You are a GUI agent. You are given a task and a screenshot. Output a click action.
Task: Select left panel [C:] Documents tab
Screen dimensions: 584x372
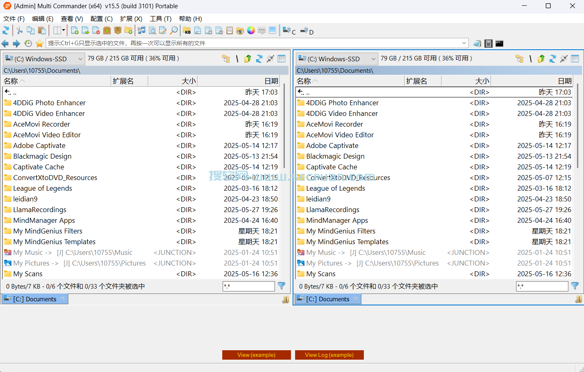coord(35,299)
